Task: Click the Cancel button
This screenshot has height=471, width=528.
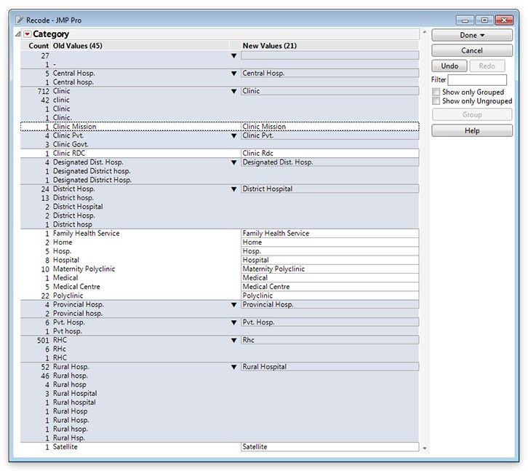Action: point(472,50)
